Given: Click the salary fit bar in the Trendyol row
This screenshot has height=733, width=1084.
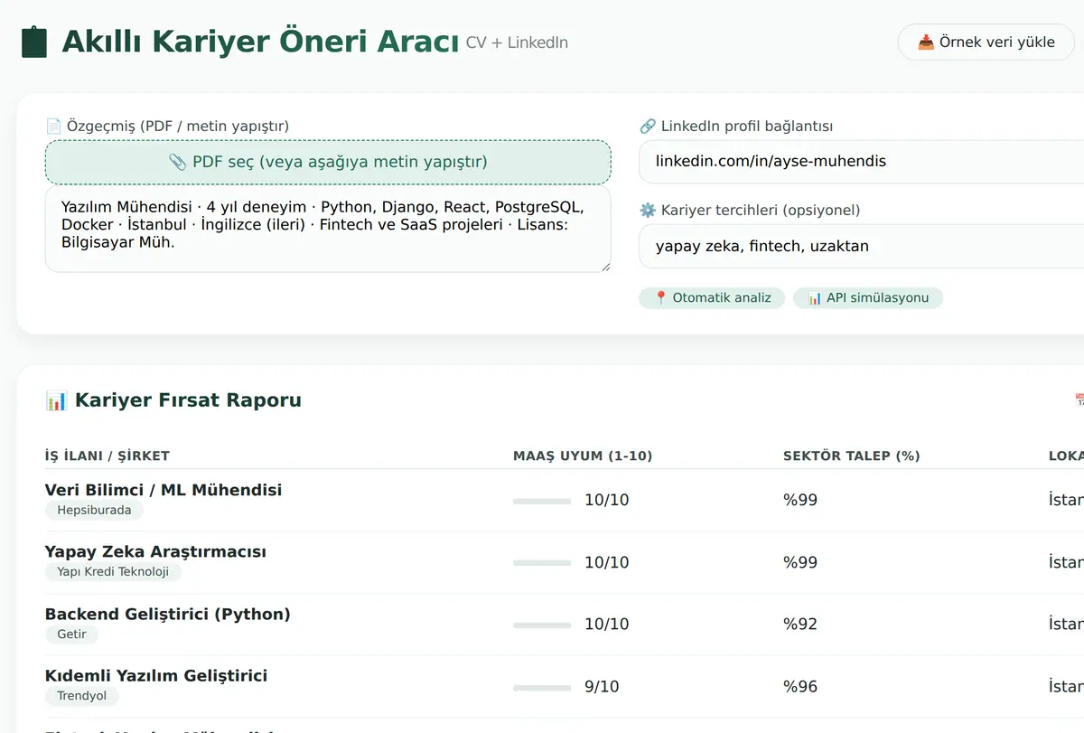Looking at the screenshot, I should coord(542,688).
